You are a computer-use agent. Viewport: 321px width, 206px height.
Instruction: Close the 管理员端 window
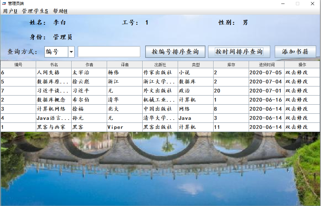[x=313, y=4]
